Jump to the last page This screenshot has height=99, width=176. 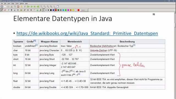click(x=38, y=7)
